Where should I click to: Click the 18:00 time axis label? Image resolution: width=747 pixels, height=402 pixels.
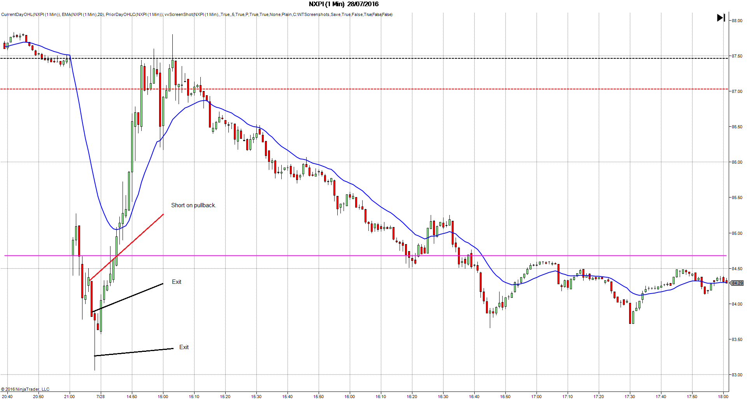point(723,397)
